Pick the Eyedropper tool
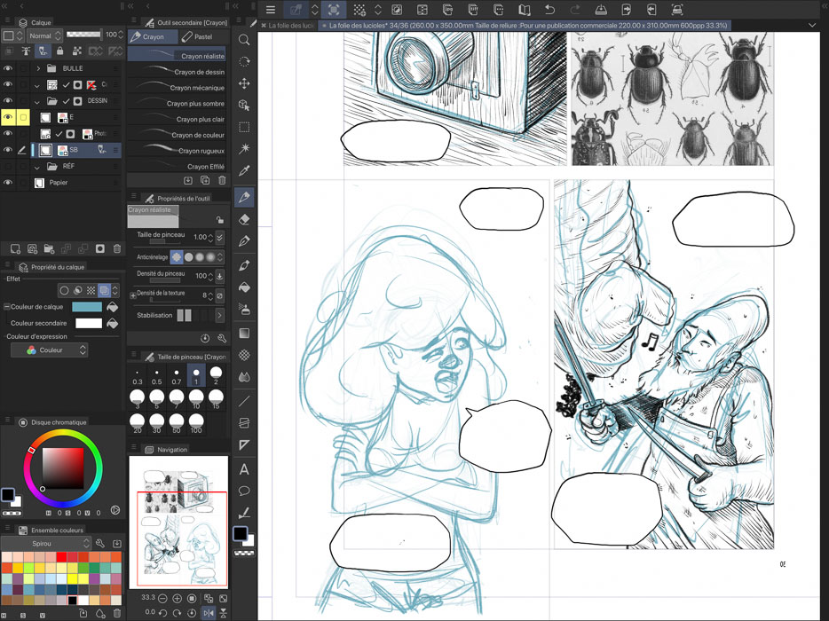829x621 pixels. (x=244, y=171)
